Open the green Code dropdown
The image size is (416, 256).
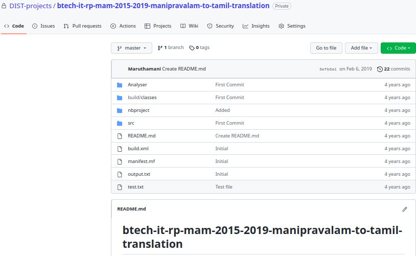(398, 48)
